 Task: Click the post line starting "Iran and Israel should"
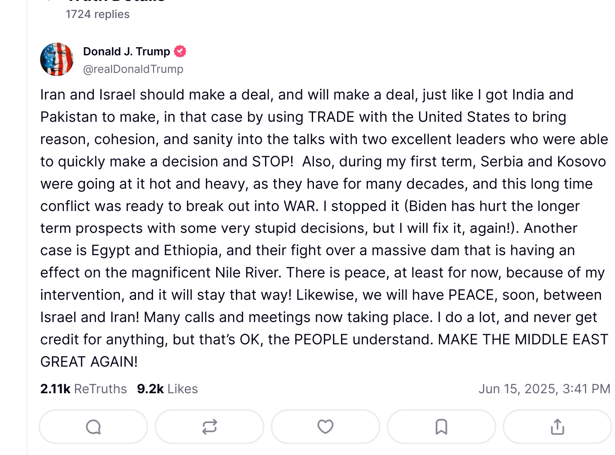pyautogui.click(x=307, y=95)
